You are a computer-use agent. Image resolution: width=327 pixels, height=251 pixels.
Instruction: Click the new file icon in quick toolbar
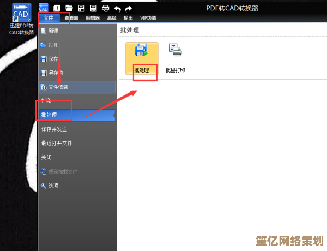pyautogui.click(x=57, y=8)
